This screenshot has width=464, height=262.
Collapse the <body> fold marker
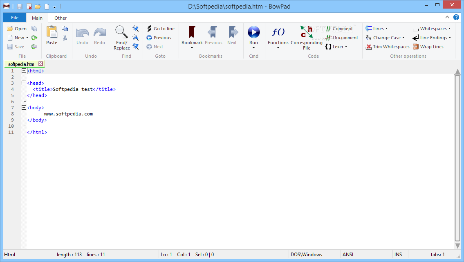24,108
